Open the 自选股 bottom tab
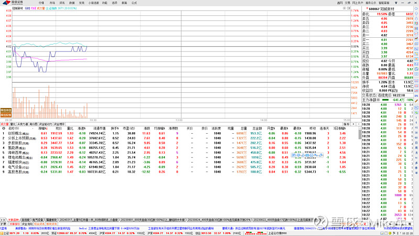 click(x=25, y=220)
